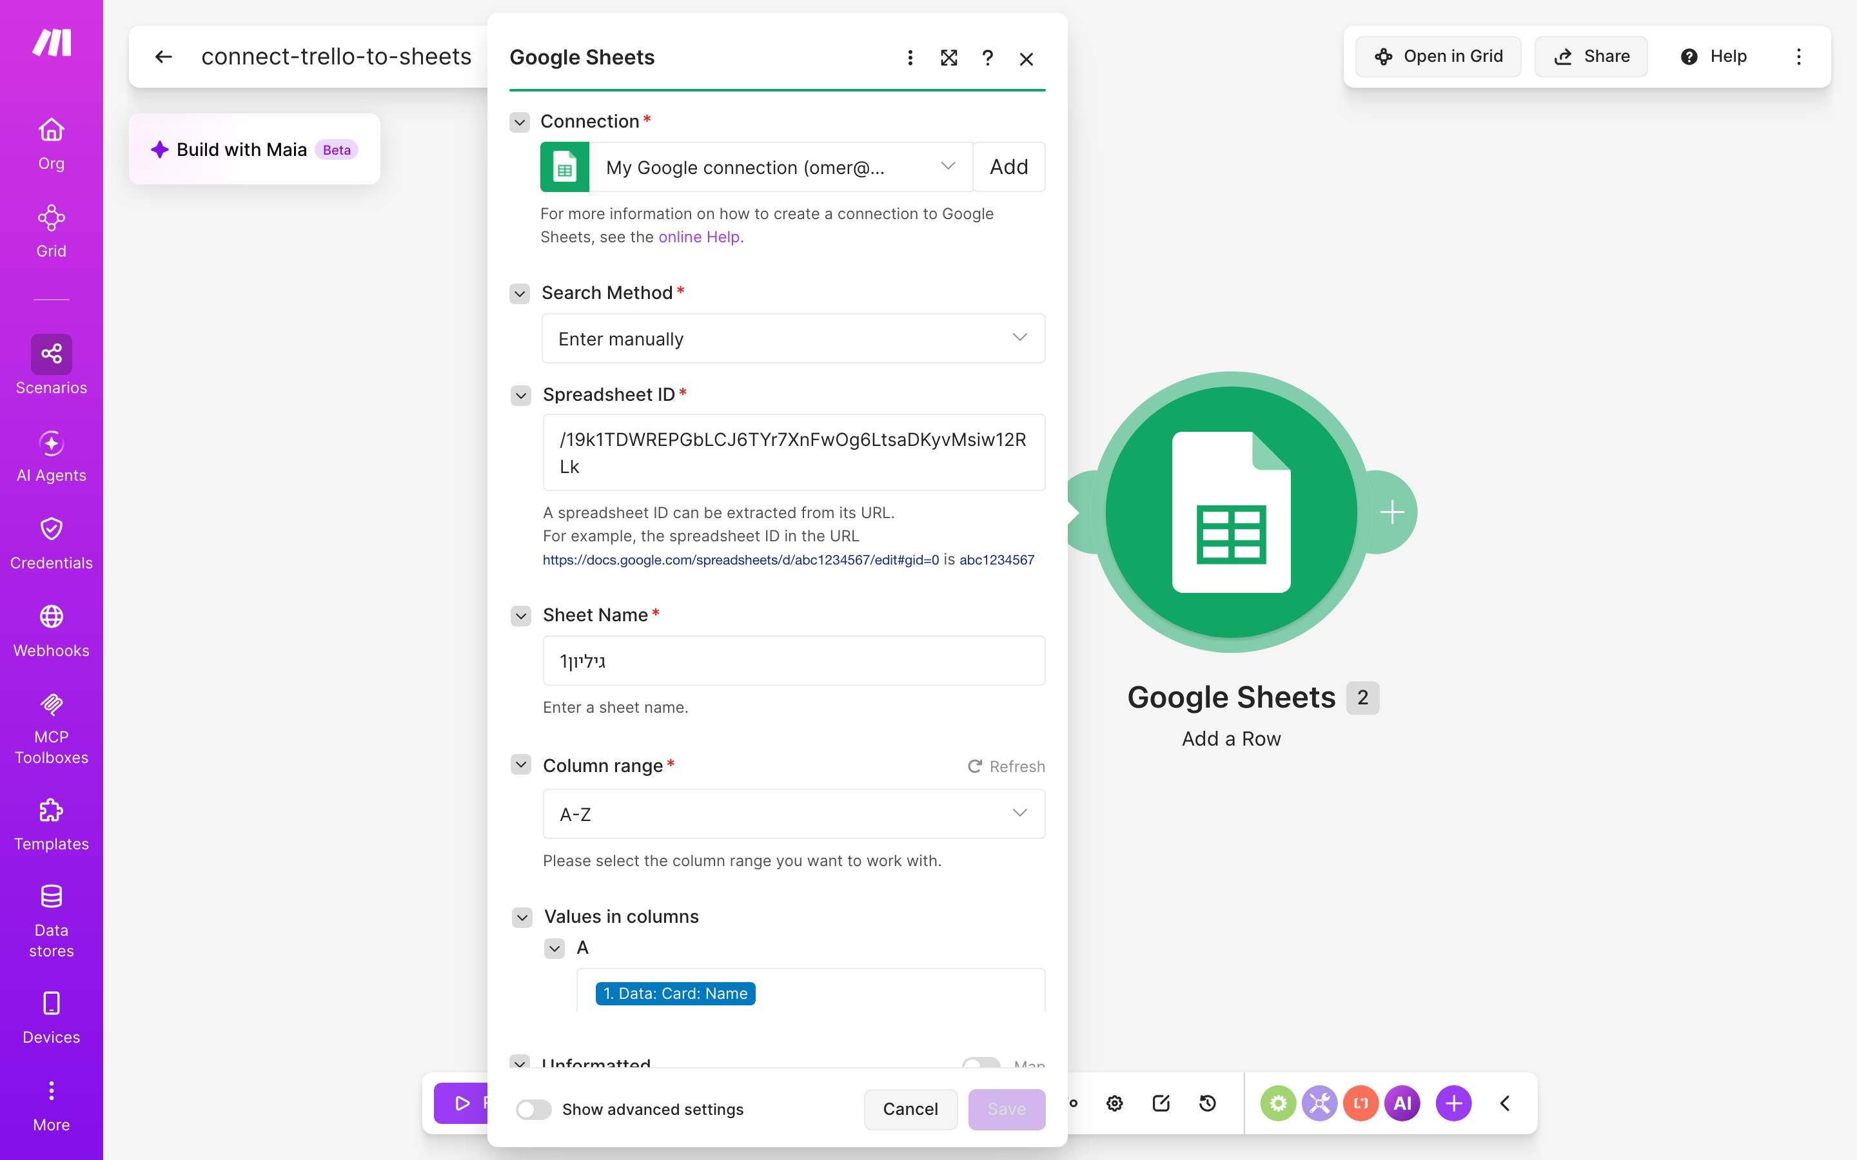Click Cancel in the dialog
The width and height of the screenshot is (1857, 1160).
tap(910, 1109)
